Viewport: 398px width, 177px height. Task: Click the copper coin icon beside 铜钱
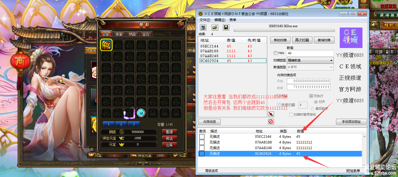click(x=122, y=132)
